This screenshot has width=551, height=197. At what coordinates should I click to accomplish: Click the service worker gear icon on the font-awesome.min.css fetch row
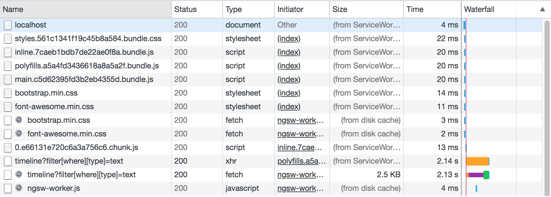(x=19, y=134)
